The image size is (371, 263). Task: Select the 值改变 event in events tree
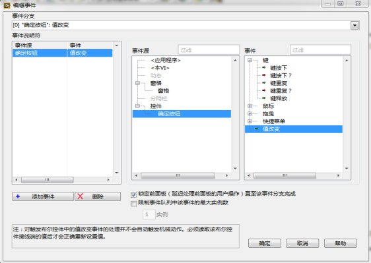click(294, 129)
